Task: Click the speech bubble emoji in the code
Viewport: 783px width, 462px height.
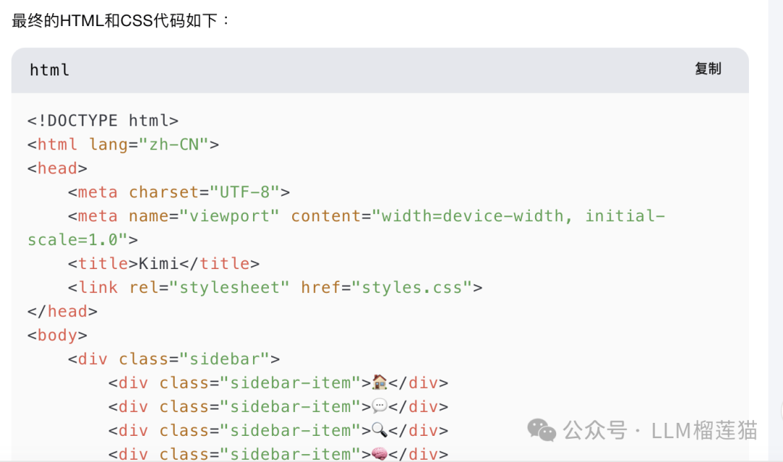Action: pos(379,406)
